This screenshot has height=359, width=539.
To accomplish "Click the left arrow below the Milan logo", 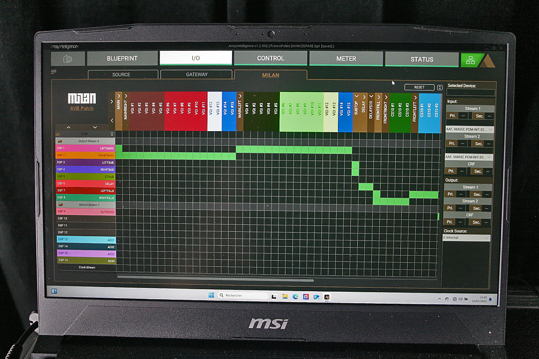I will [112, 121].
